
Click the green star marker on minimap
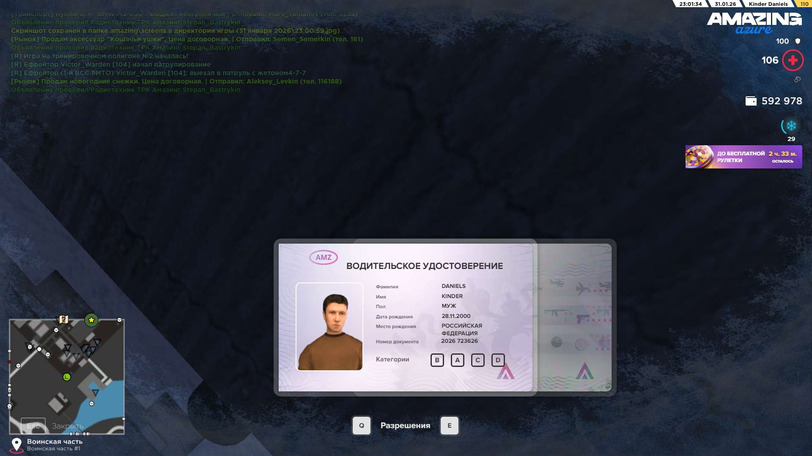click(x=91, y=320)
